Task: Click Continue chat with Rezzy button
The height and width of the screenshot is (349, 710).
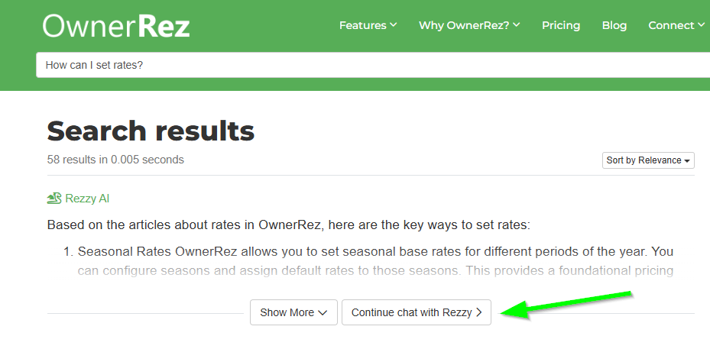Action: 416,312
